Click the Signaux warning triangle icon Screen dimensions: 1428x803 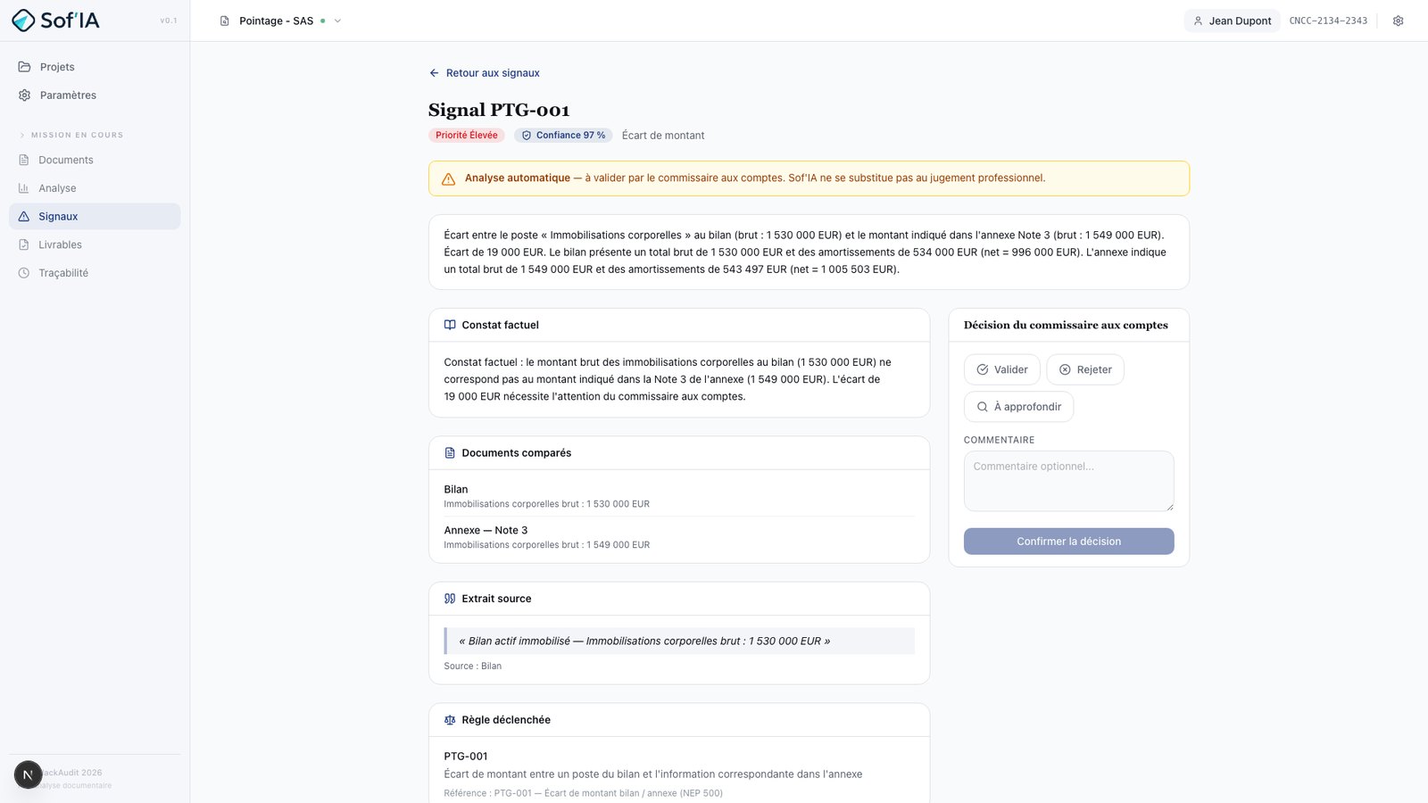coord(24,217)
